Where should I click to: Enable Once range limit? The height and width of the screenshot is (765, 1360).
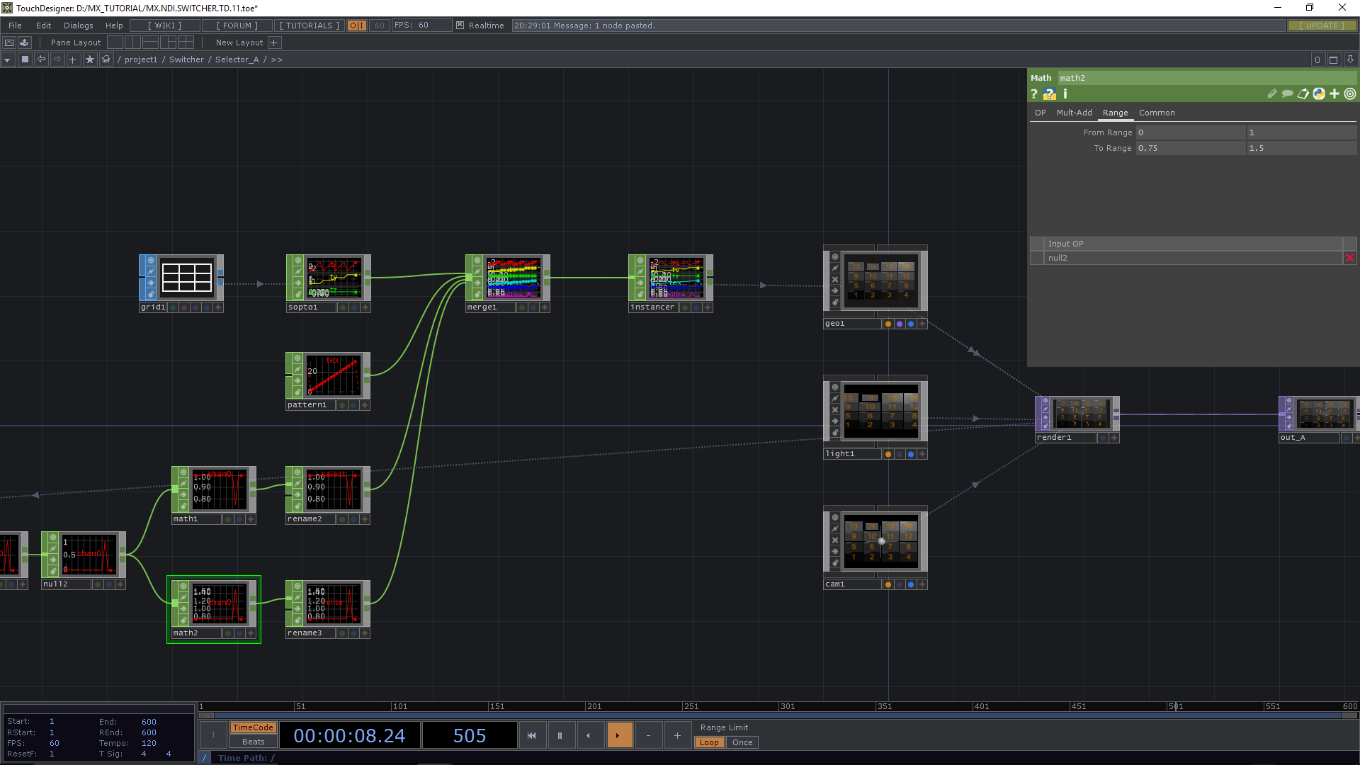[x=742, y=742]
